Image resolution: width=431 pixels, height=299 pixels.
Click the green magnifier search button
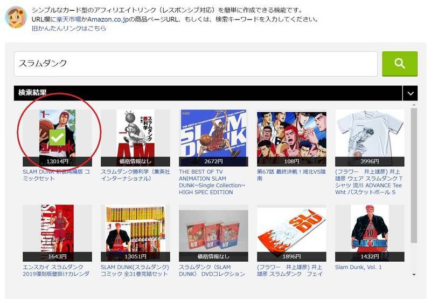(x=400, y=64)
